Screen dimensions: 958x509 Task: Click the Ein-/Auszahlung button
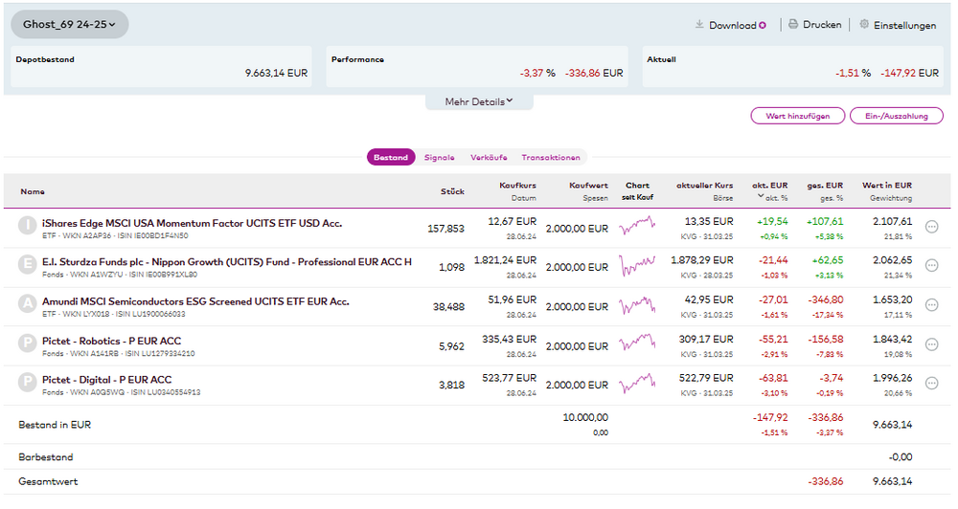[895, 116]
